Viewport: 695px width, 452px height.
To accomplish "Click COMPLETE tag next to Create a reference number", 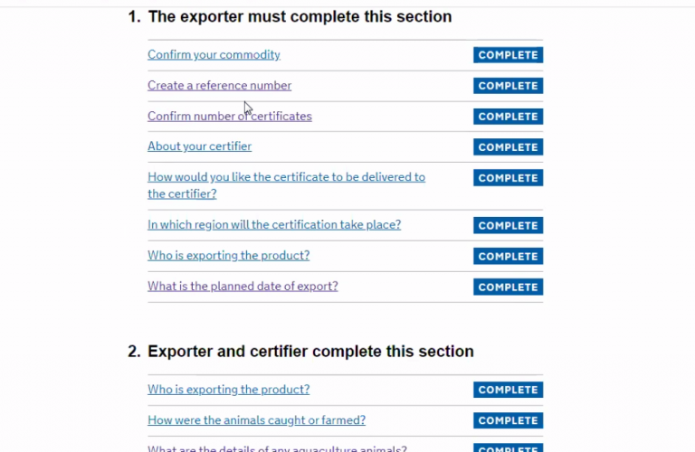I will [508, 86].
